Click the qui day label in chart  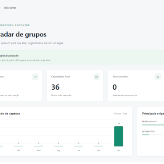click(118, 150)
